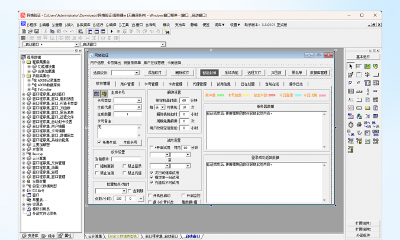Expand the 功能类集合 tree node
Image resolution: width=400 pixels, height=240 pixels.
tap(24, 76)
